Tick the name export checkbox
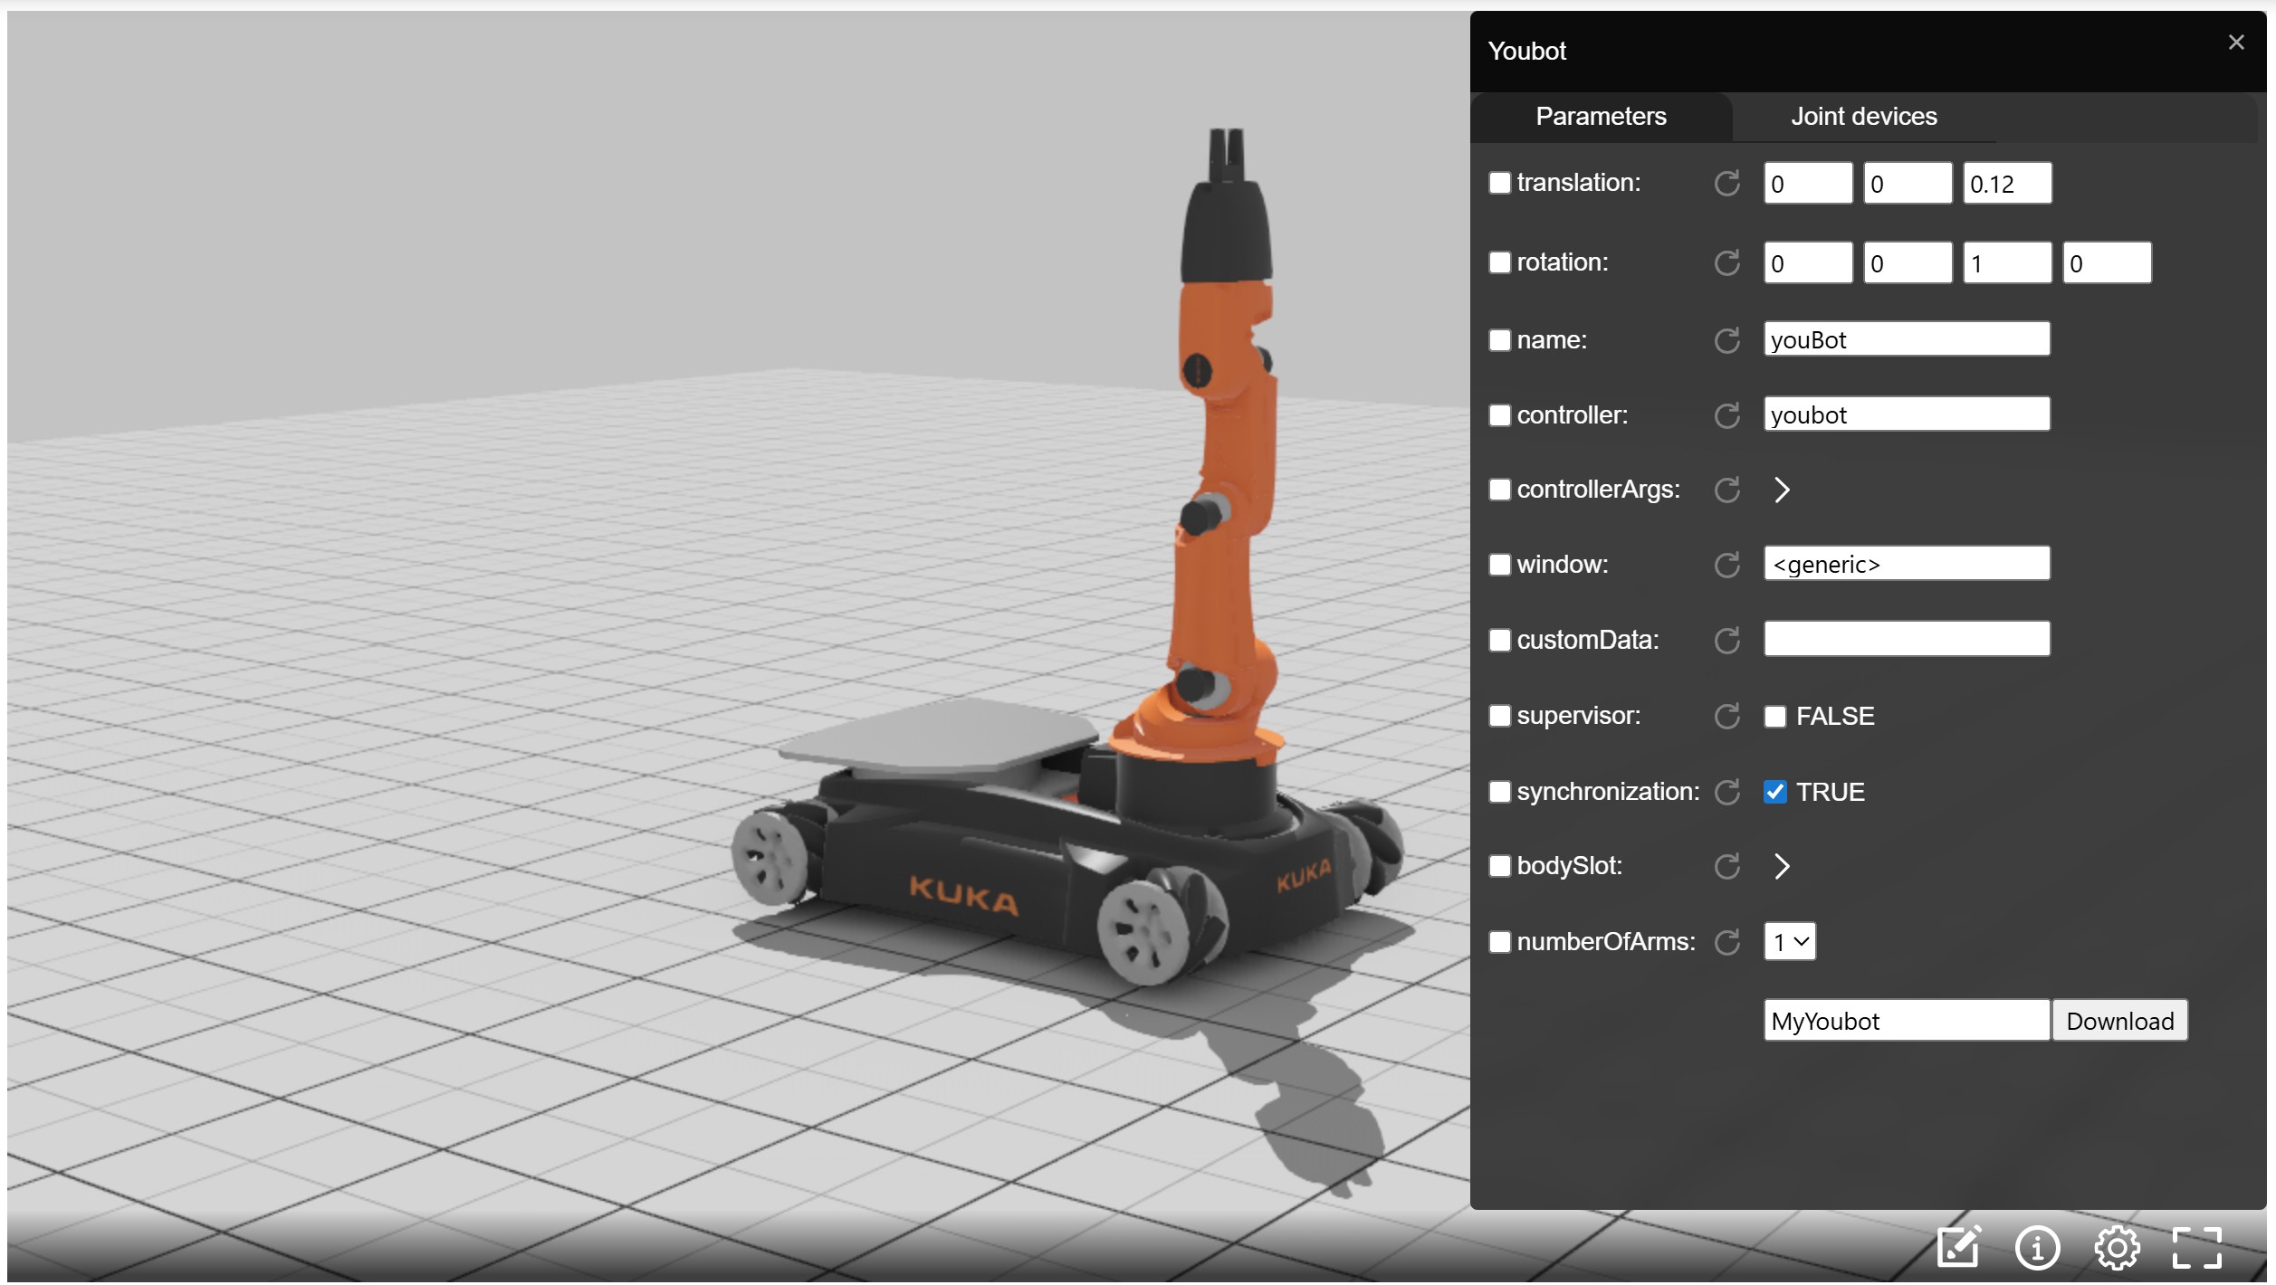This screenshot has width=2276, height=1285. (1500, 340)
